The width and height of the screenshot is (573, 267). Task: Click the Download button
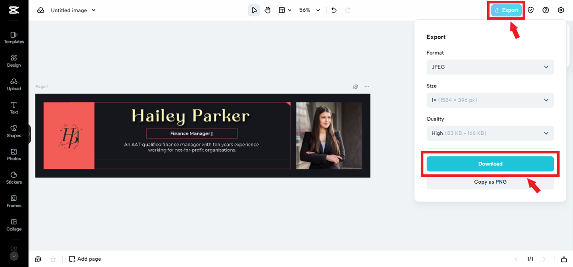[490, 164]
